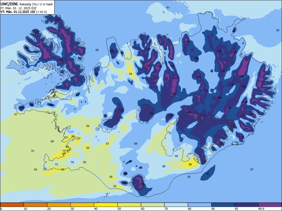282x211 pixels.
Task: Click the humidity value '54' on the map
Action: (x=131, y=74)
